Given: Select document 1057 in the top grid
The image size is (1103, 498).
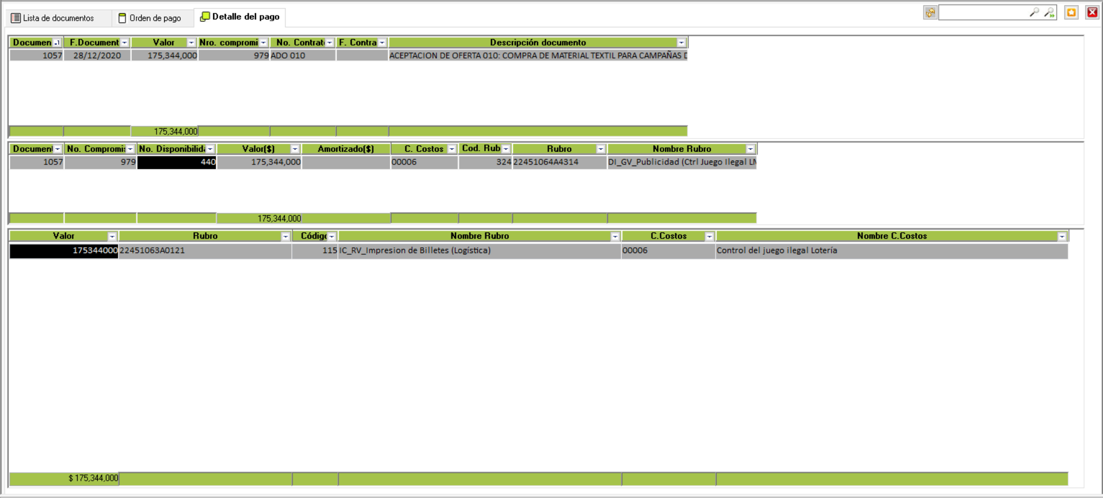Looking at the screenshot, I should [36, 56].
